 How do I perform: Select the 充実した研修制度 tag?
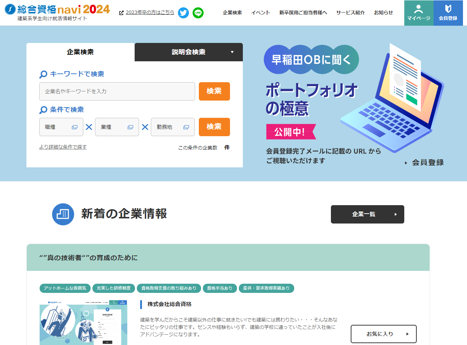[114, 288]
